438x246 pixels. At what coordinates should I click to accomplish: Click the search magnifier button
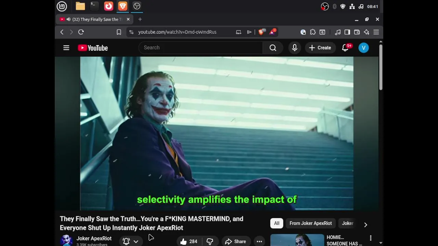[x=273, y=48]
